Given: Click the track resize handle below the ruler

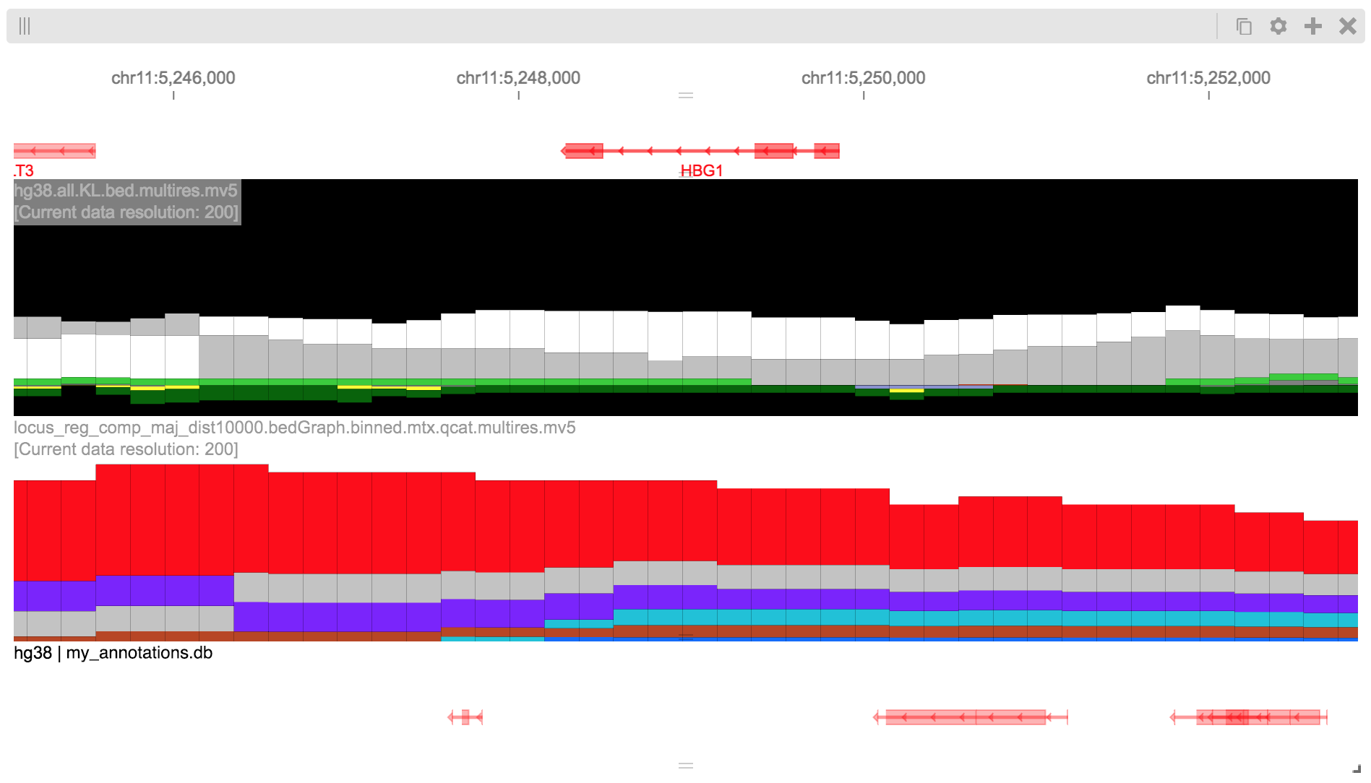Looking at the screenshot, I should coord(686,95).
